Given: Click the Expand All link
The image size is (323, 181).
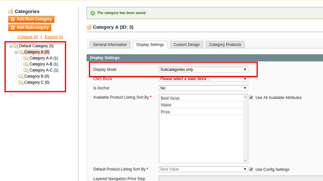Looking at the screenshot, I should pyautogui.click(x=54, y=37).
